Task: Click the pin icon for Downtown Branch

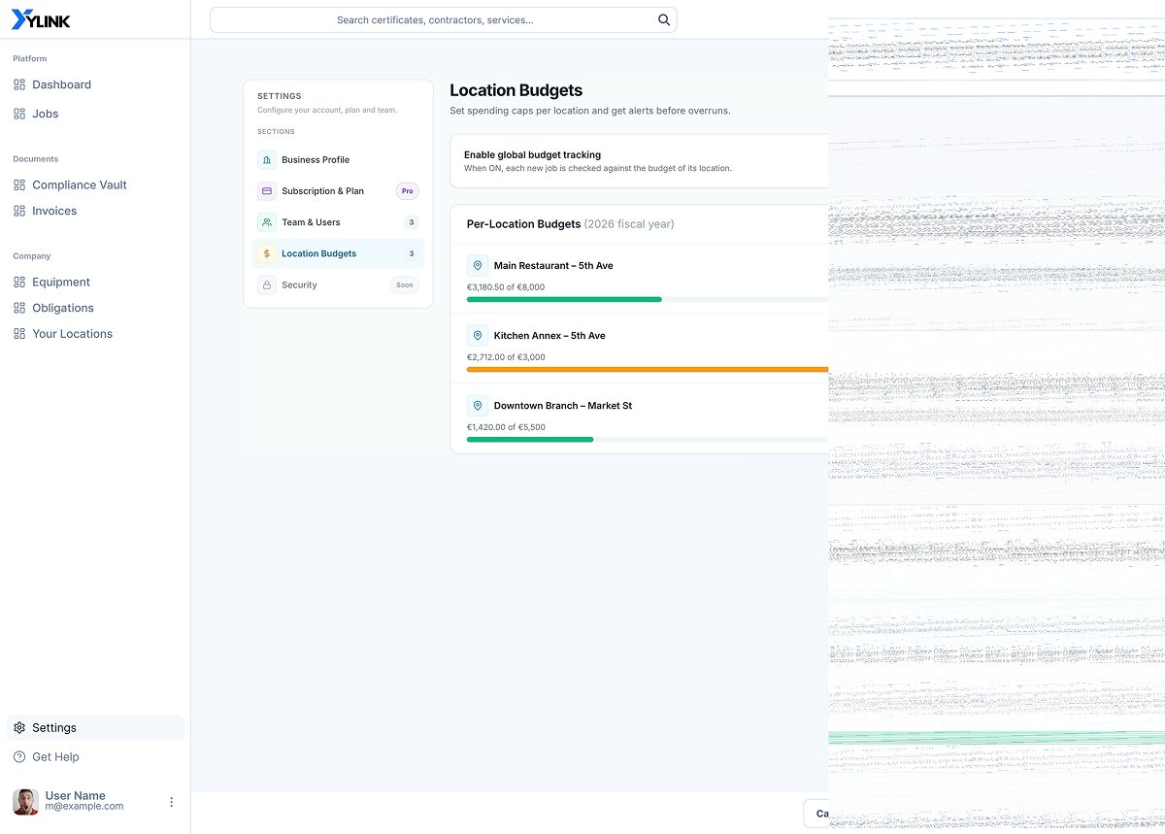Action: pos(478,405)
